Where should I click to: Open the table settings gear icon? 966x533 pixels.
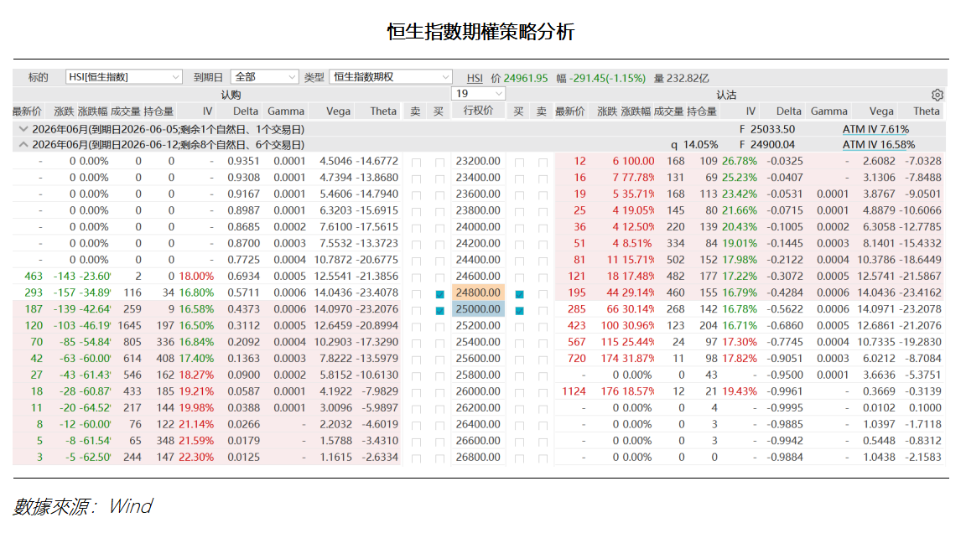(937, 95)
